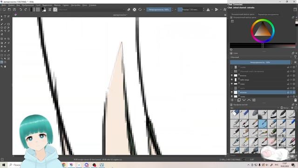Select the Crop tool in toolbox
Viewport: 298px width, 168px height.
coord(8,39)
